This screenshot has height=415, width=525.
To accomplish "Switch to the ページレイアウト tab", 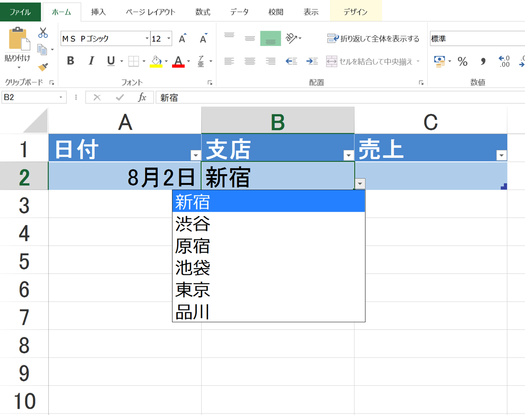I will 151,12.
